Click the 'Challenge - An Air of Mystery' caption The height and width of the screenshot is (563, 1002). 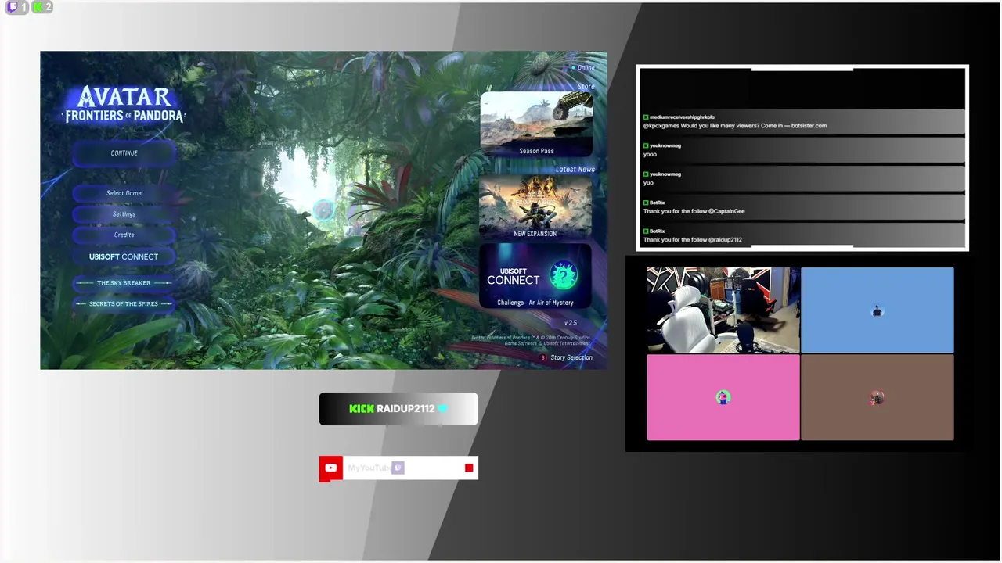tap(535, 303)
